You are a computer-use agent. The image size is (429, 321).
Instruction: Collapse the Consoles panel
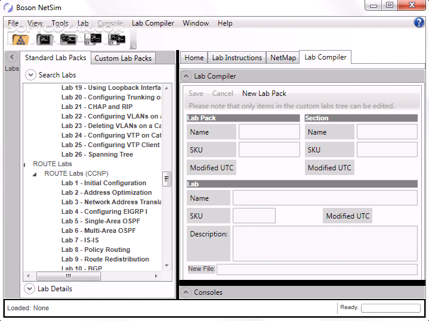tap(186, 292)
